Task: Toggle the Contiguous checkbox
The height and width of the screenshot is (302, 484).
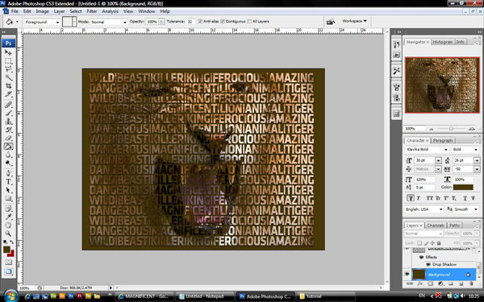Action: pyautogui.click(x=223, y=21)
